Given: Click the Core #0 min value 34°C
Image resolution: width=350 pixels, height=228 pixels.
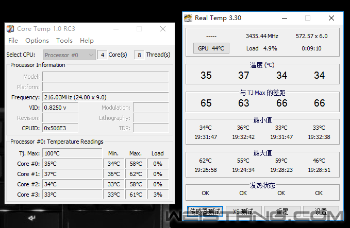Looking at the screenshot, I should coord(114,164).
